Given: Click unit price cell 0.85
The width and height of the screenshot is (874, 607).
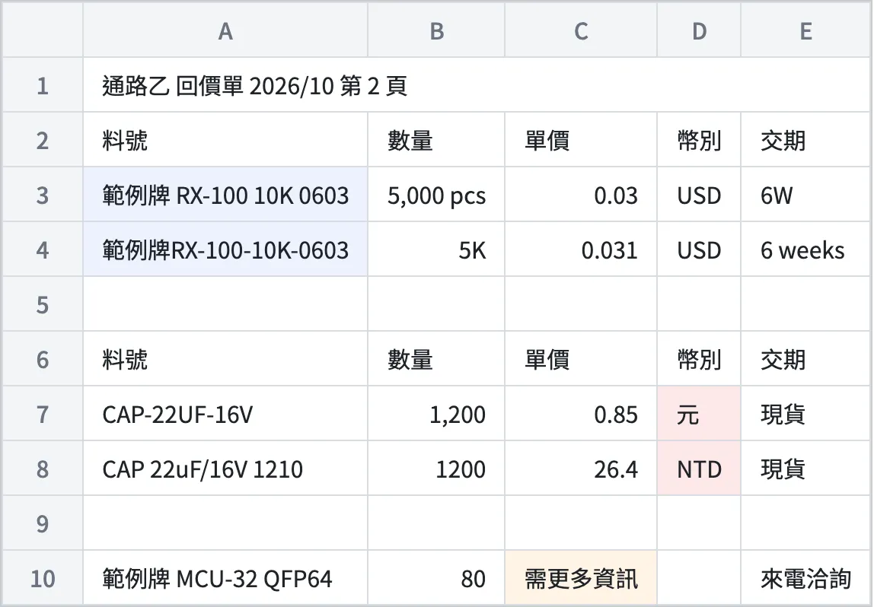Looking at the screenshot, I should tap(581, 413).
